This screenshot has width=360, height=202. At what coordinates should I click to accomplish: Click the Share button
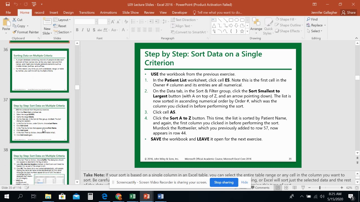pos(348,12)
